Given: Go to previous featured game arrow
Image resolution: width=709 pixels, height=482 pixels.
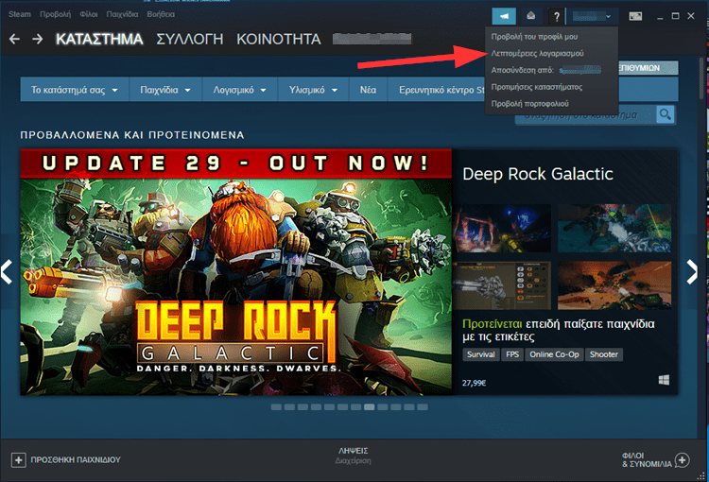Looking at the screenshot, I should coord(7,272).
